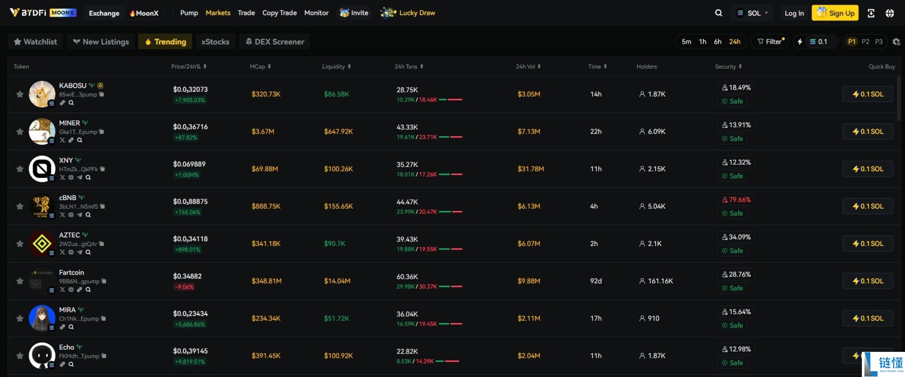The width and height of the screenshot is (905, 377).
Task: Click the Log In button
Action: click(x=794, y=13)
